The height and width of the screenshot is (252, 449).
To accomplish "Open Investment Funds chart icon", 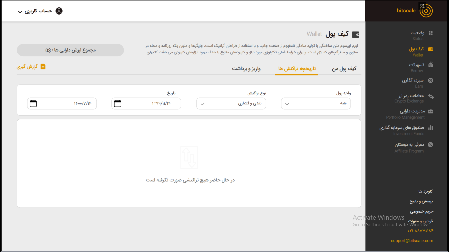I will (x=431, y=128).
